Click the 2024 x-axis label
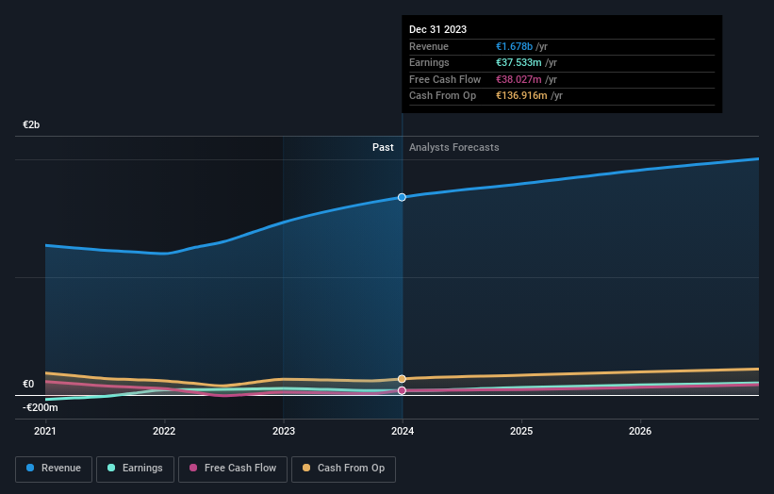The height and width of the screenshot is (494, 774). pyautogui.click(x=403, y=431)
